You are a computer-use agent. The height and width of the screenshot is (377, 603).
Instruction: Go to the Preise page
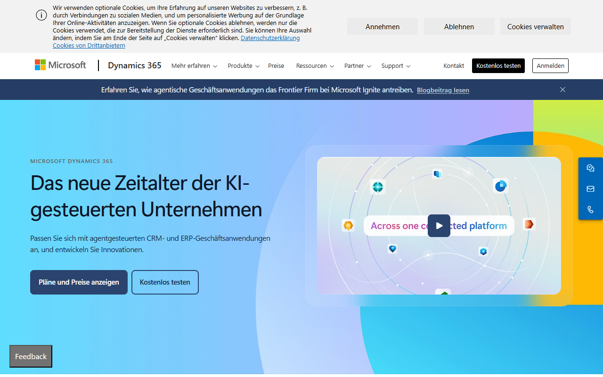click(276, 66)
